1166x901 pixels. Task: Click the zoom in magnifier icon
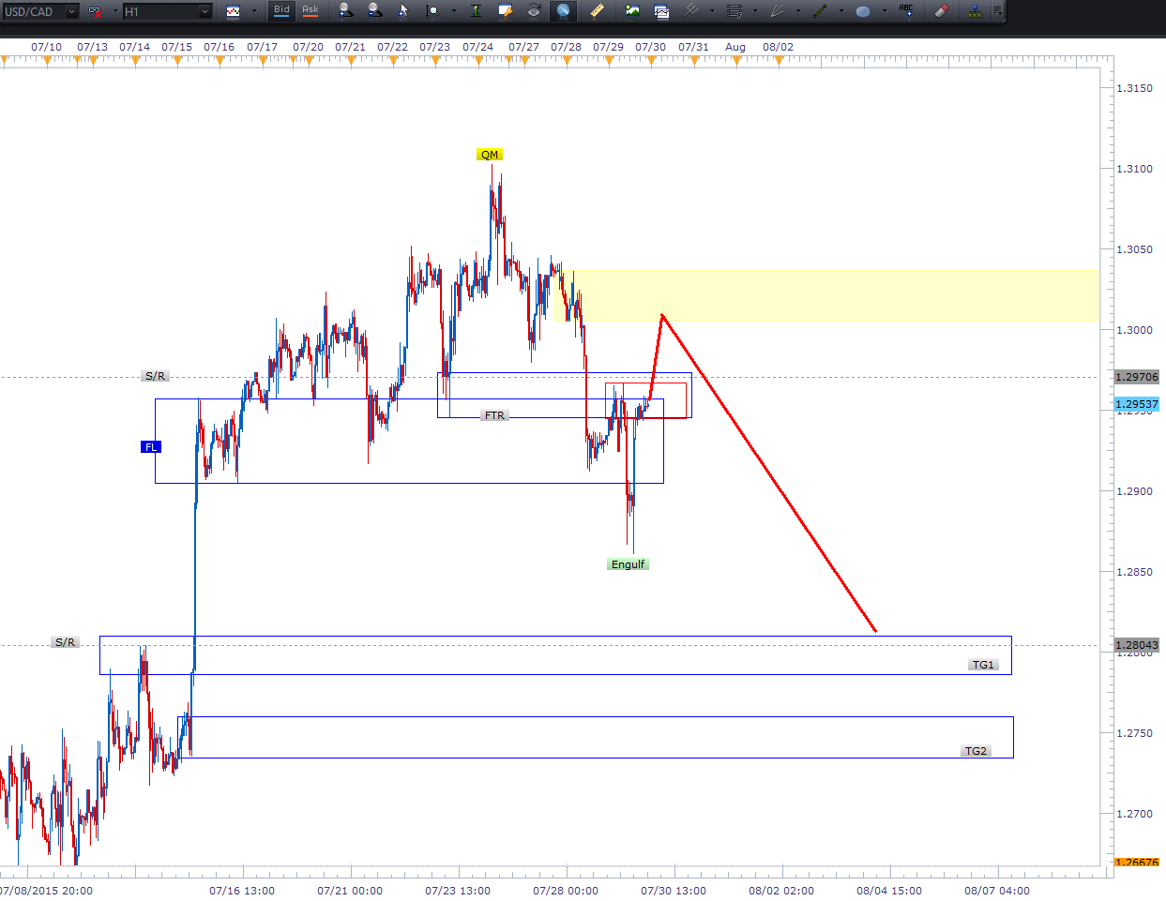pos(346,11)
